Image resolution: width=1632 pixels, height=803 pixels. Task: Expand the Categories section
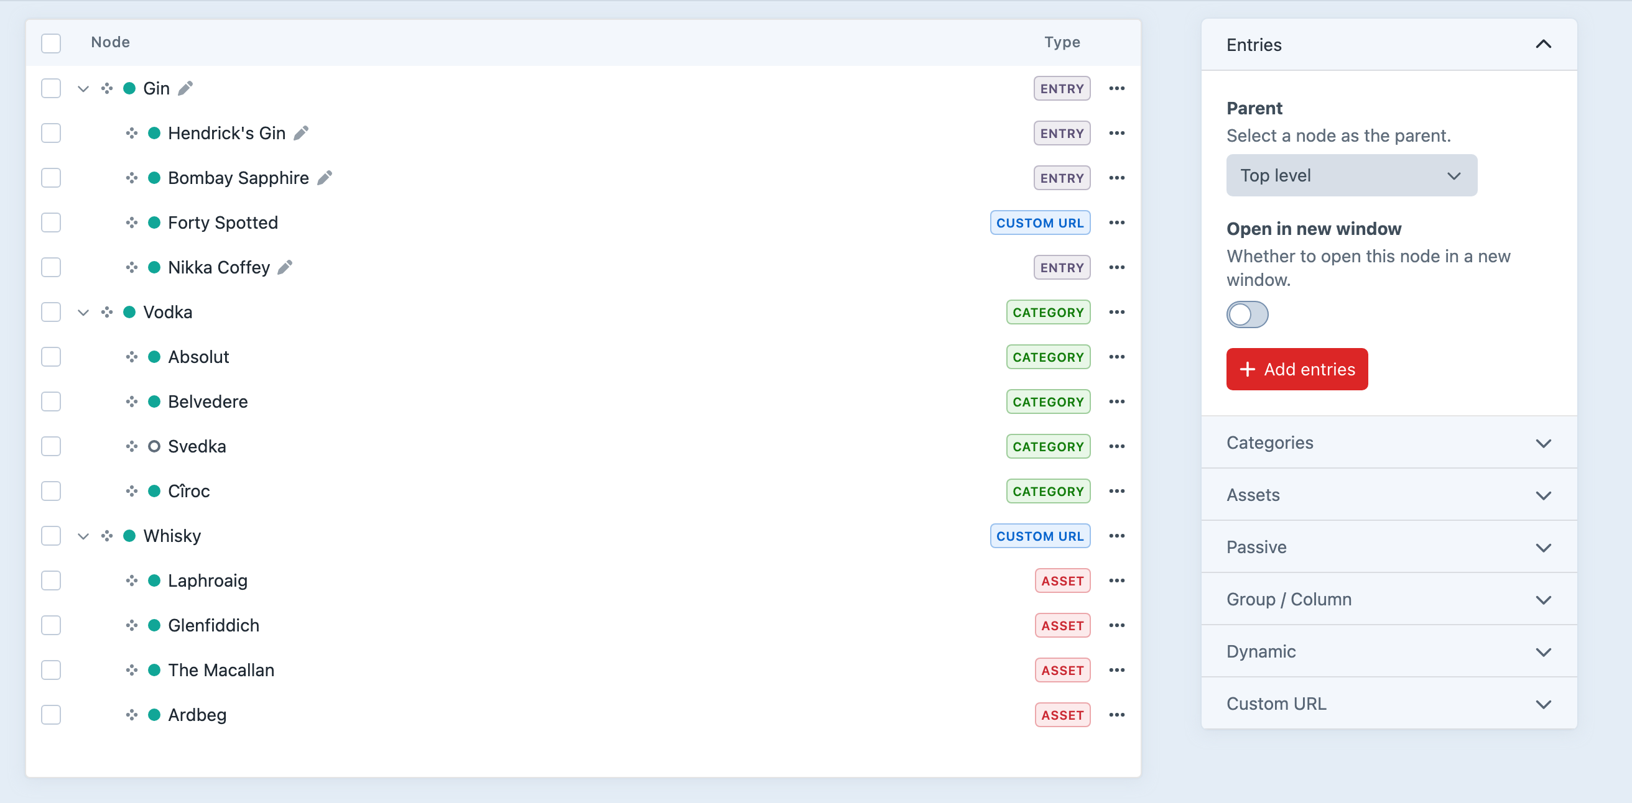(x=1389, y=443)
